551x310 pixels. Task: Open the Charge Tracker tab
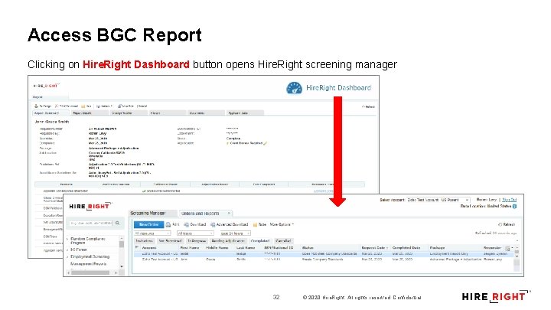[x=129, y=113]
